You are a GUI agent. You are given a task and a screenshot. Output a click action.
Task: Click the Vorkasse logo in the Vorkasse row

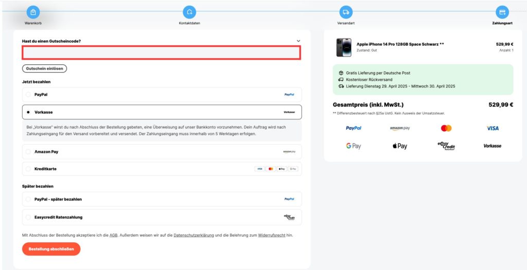coord(289,112)
